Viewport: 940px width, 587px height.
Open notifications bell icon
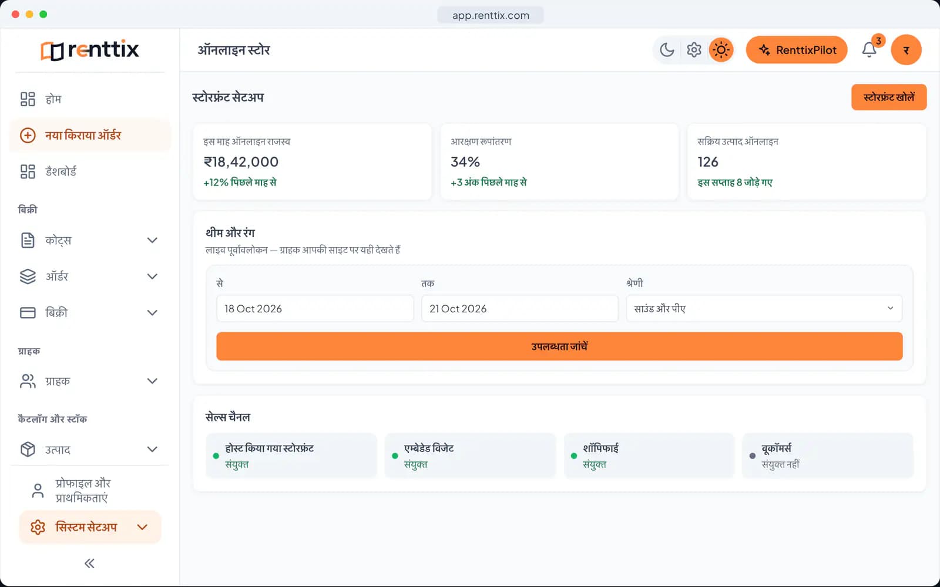coord(869,50)
